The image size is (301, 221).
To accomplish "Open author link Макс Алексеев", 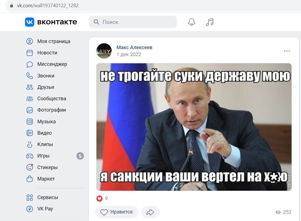I will coord(134,47).
